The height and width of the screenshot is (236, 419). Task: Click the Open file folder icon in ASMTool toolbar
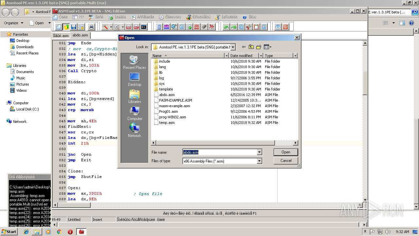(x=66, y=27)
